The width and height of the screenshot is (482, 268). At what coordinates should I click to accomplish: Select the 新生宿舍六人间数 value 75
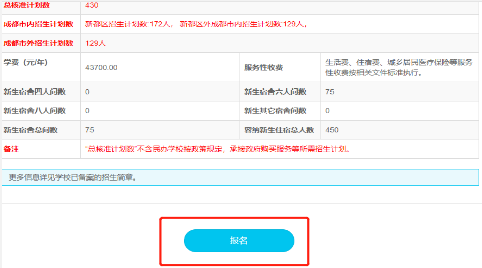coord(330,92)
